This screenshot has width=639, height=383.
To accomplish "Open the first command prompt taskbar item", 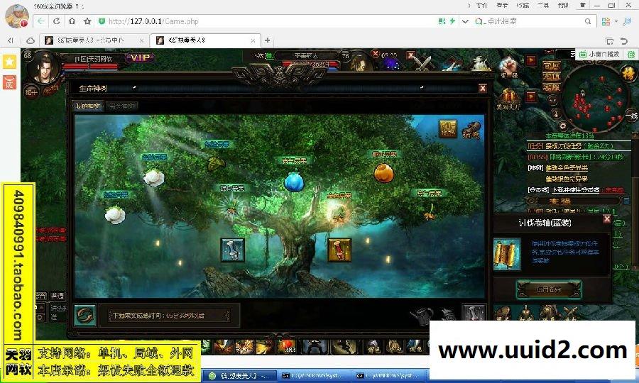I will point(315,376).
